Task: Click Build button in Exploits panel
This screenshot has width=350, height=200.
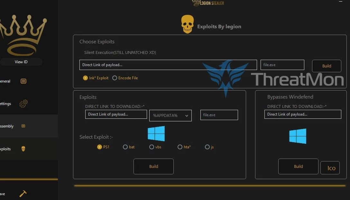Action: point(153,166)
